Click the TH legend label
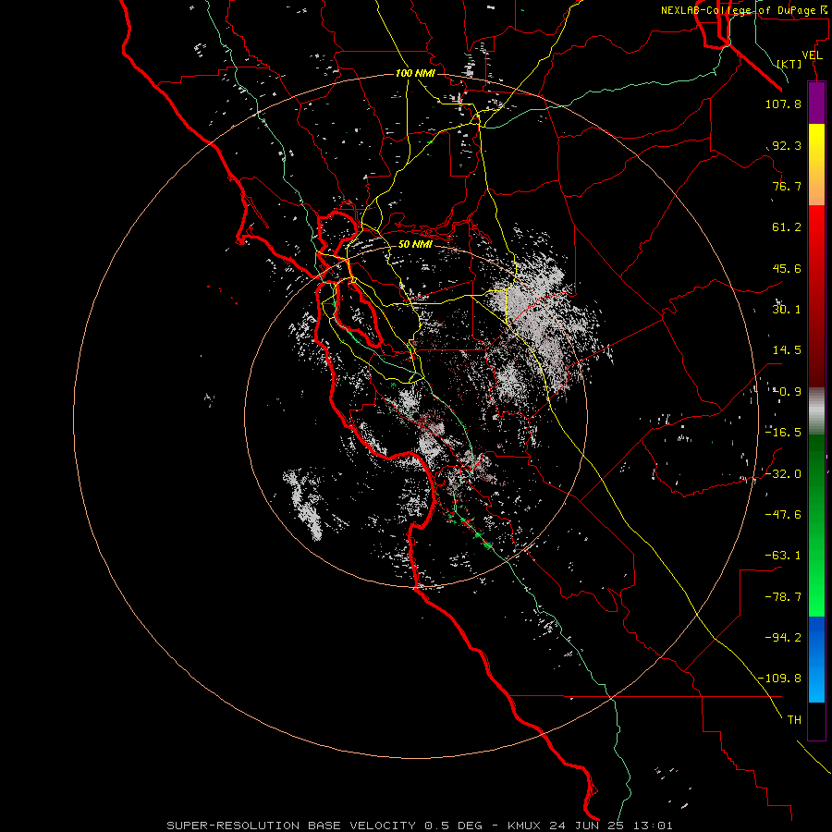This screenshot has width=832, height=832. 794,720
